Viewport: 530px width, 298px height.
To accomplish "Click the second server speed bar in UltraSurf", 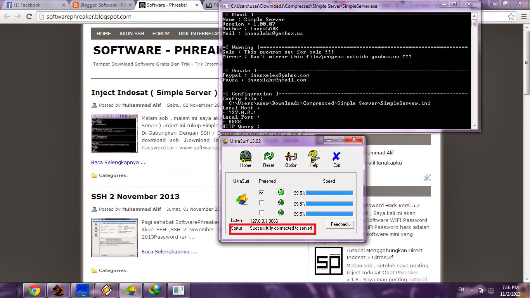I will tap(329, 203).
